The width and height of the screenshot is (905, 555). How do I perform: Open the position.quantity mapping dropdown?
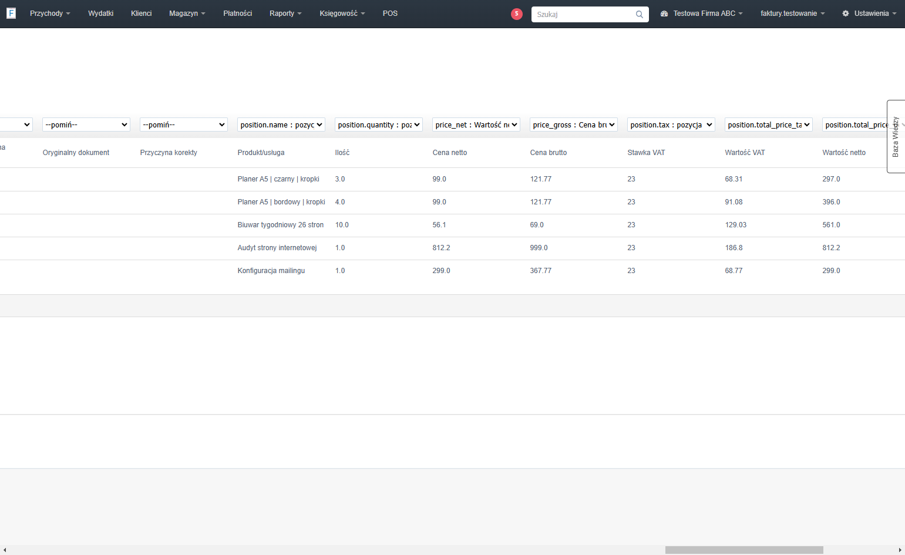click(379, 125)
